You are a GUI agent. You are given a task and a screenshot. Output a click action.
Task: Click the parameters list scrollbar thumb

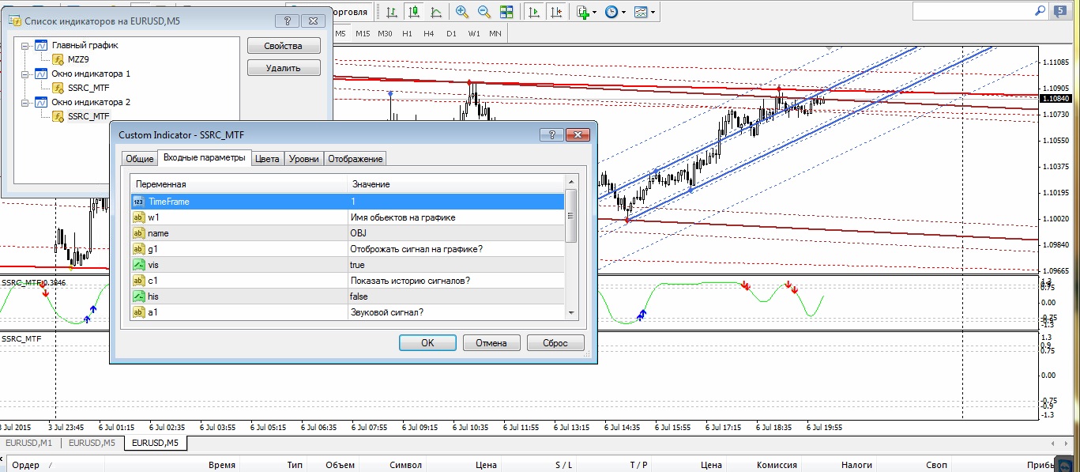[571, 215]
